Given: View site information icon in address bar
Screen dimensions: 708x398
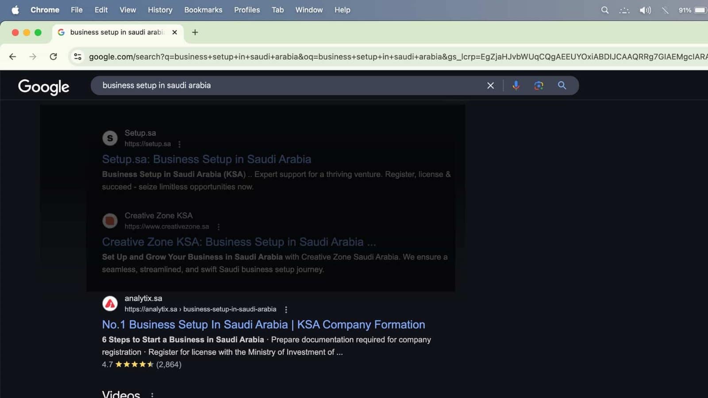Looking at the screenshot, I should (x=78, y=57).
